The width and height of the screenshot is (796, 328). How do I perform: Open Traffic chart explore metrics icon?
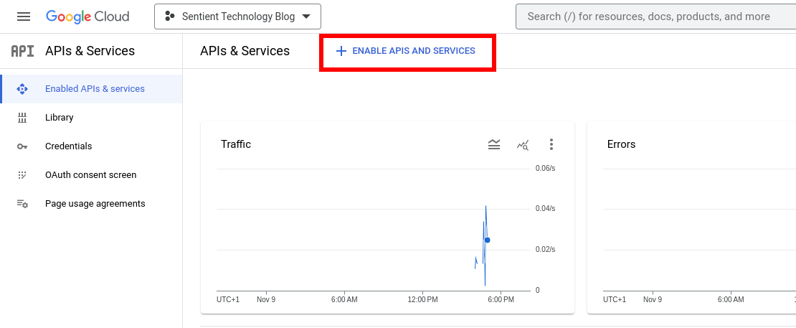tap(523, 144)
